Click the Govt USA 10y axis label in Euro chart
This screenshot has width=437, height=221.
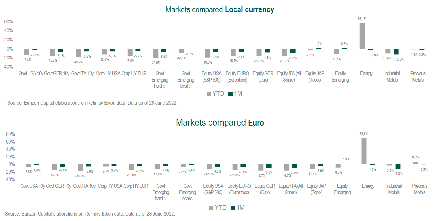tap(33, 186)
